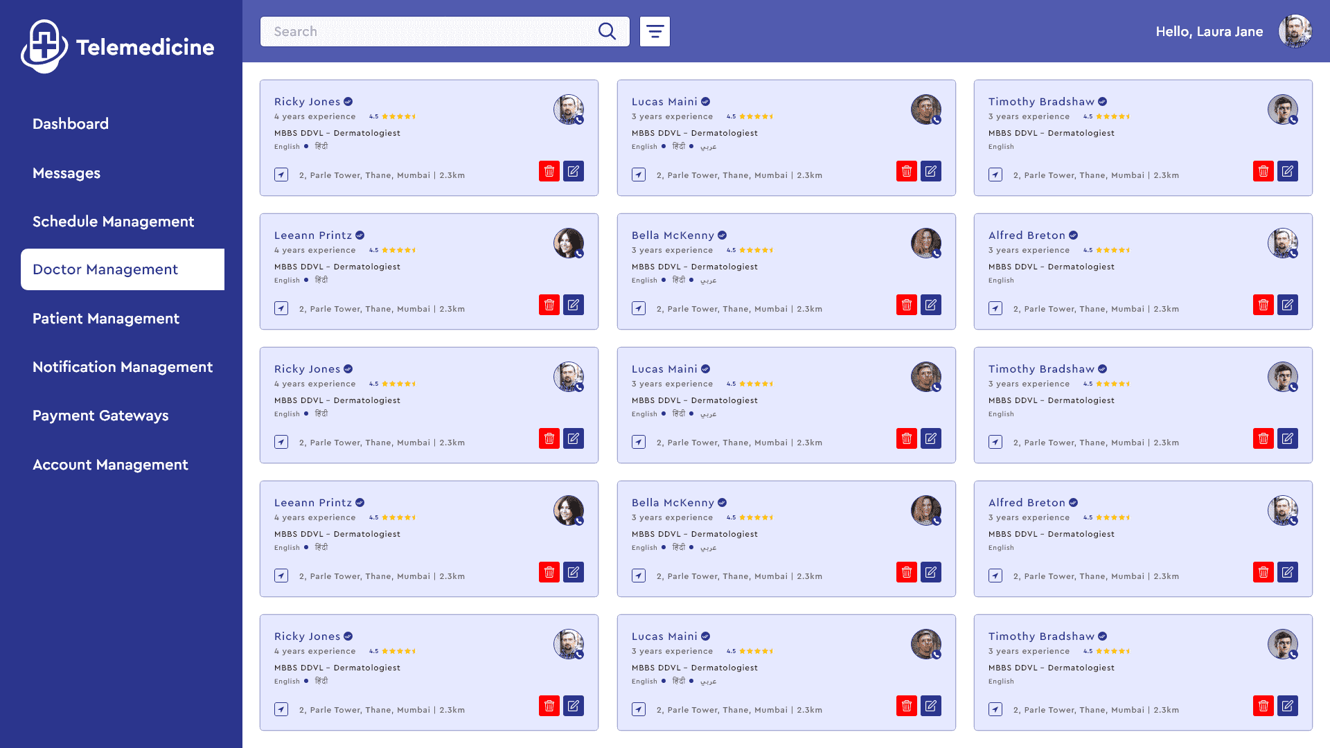The height and width of the screenshot is (748, 1330).
Task: Open the filter options beside the search bar
Action: click(654, 31)
